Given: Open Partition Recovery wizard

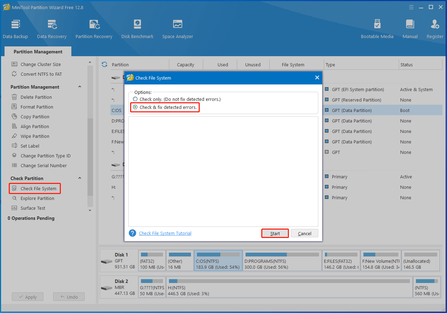Looking at the screenshot, I should [x=94, y=29].
